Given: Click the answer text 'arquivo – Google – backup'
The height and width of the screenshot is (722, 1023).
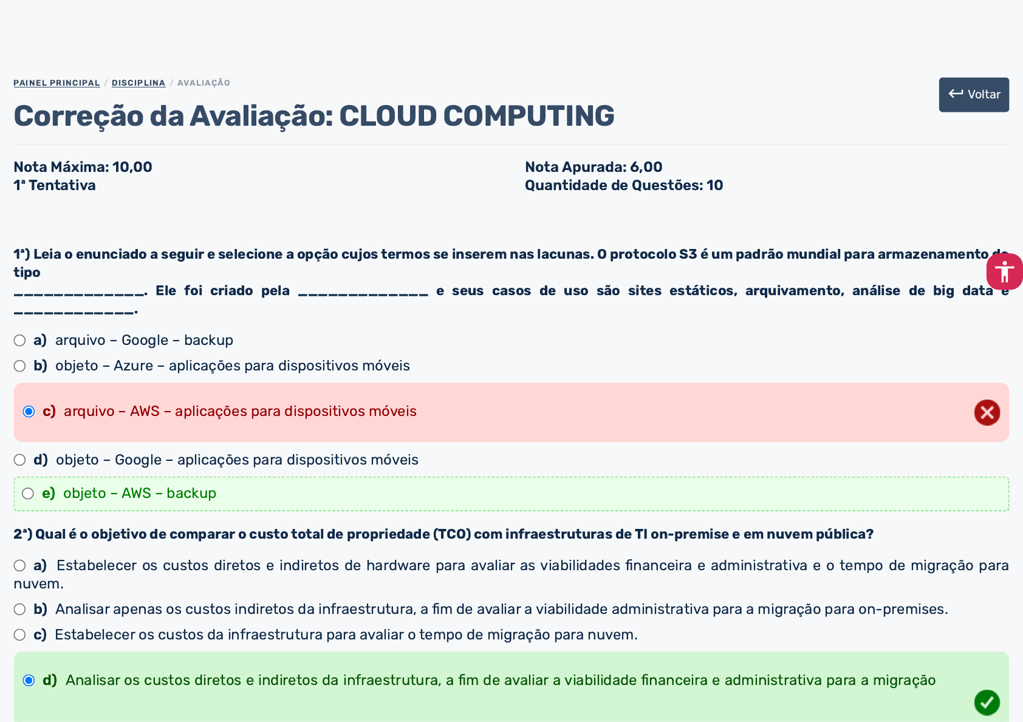Looking at the screenshot, I should tap(144, 340).
